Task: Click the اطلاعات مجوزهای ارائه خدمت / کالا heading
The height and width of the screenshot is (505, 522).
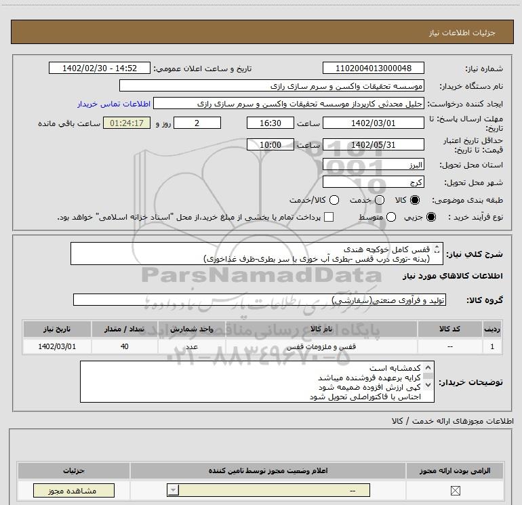Action: (453, 421)
